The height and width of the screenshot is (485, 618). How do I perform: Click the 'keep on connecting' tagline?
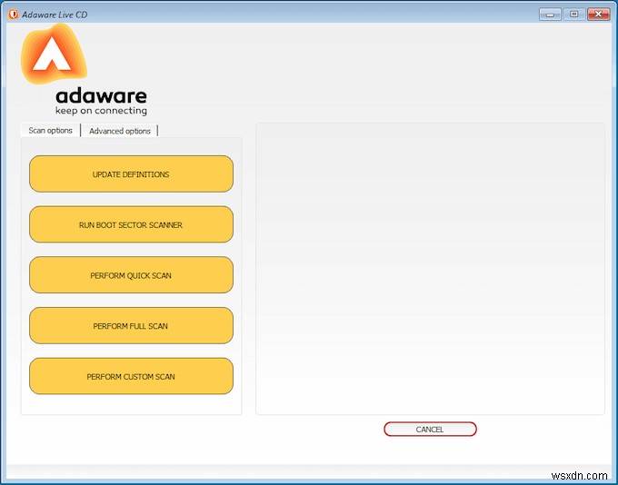[101, 111]
